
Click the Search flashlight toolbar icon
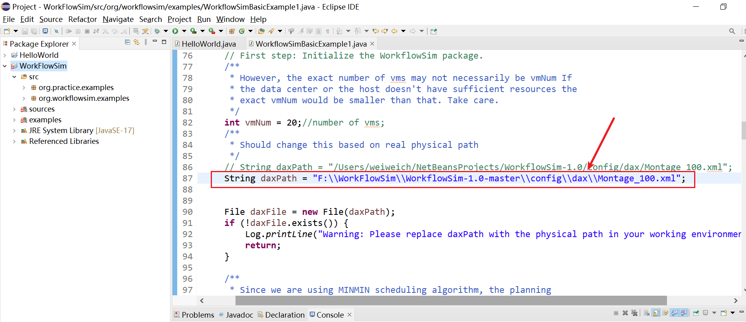coord(271,31)
